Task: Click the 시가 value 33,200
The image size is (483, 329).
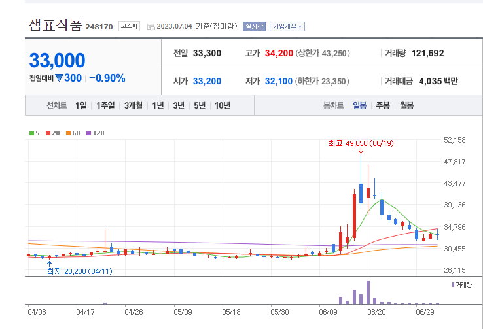Action: pyautogui.click(x=207, y=81)
